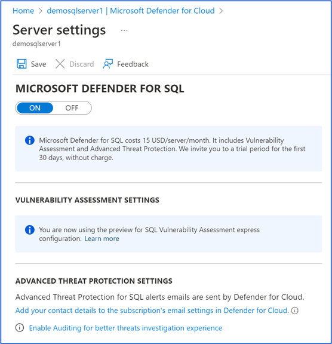Discard the server settings changes

tap(75, 64)
